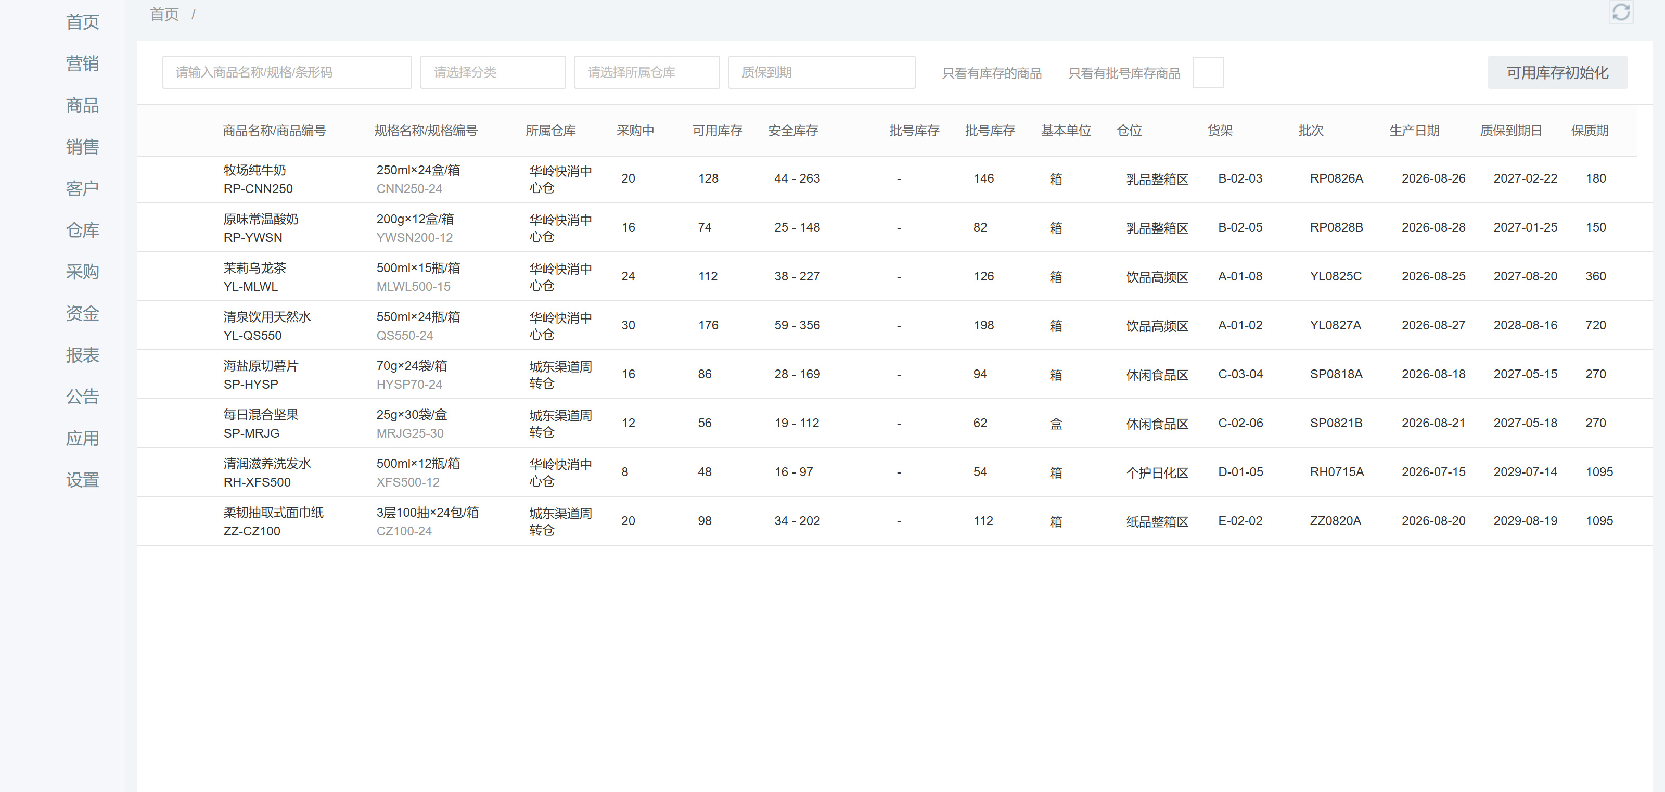Select the 原味常温酸奶 product name

pyautogui.click(x=261, y=219)
